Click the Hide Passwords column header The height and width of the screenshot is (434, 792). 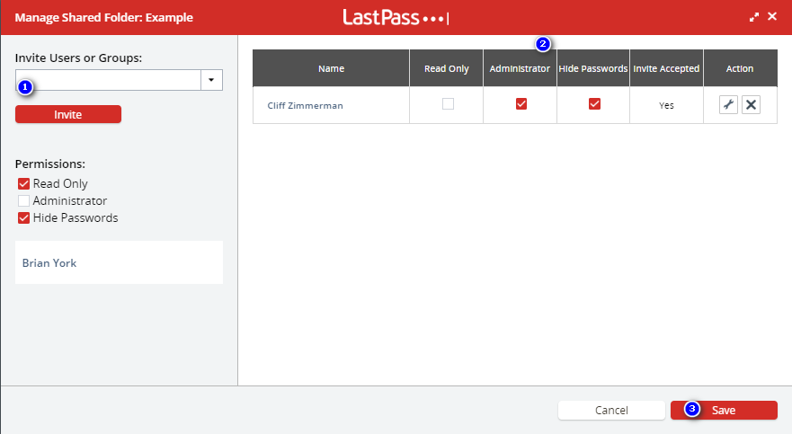pyautogui.click(x=593, y=68)
